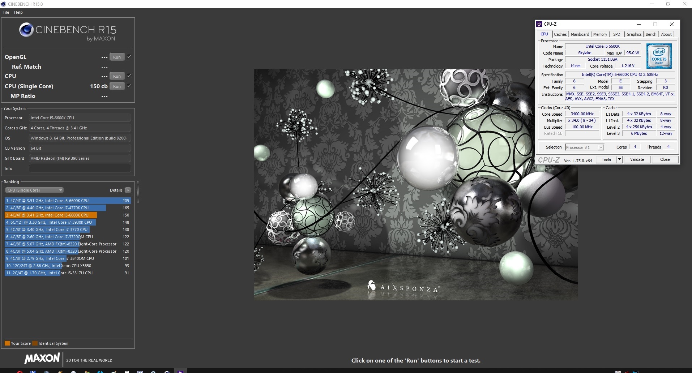Run the CPU (Single Core) benchmark

coord(117,86)
